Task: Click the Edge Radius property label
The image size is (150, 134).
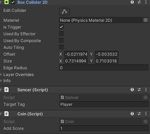Action: 15,68
